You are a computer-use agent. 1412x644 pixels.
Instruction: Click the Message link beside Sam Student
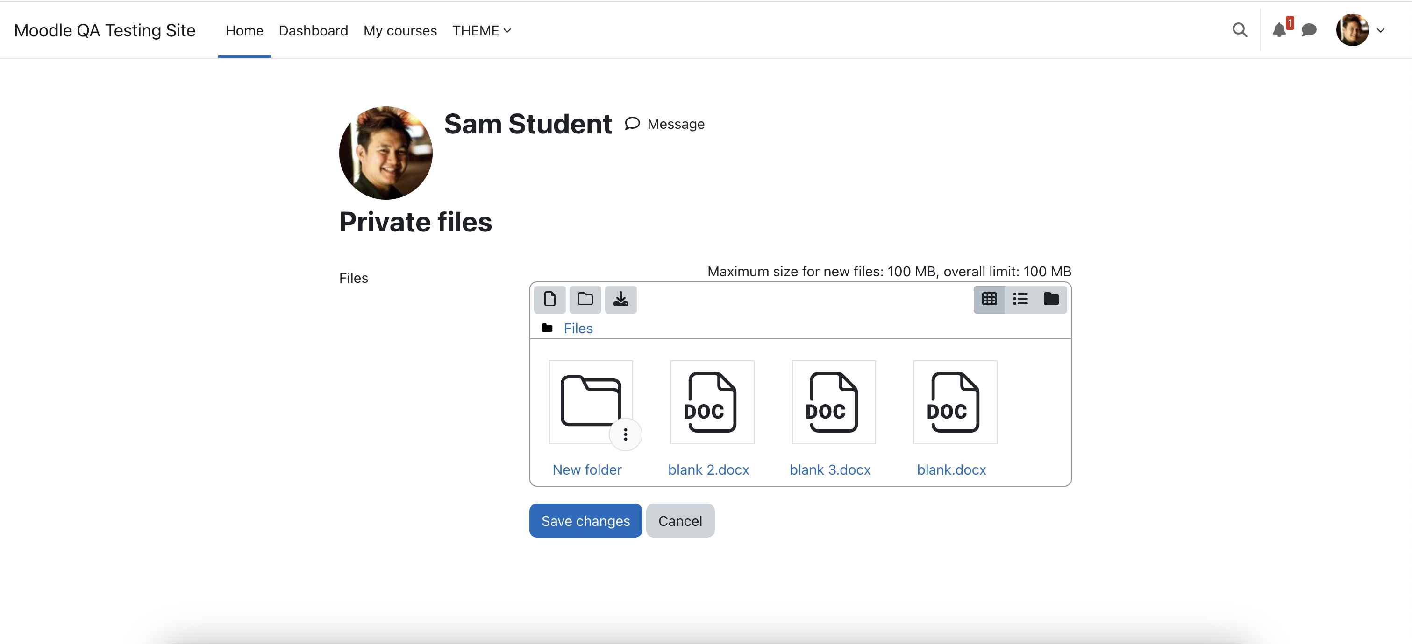point(665,124)
